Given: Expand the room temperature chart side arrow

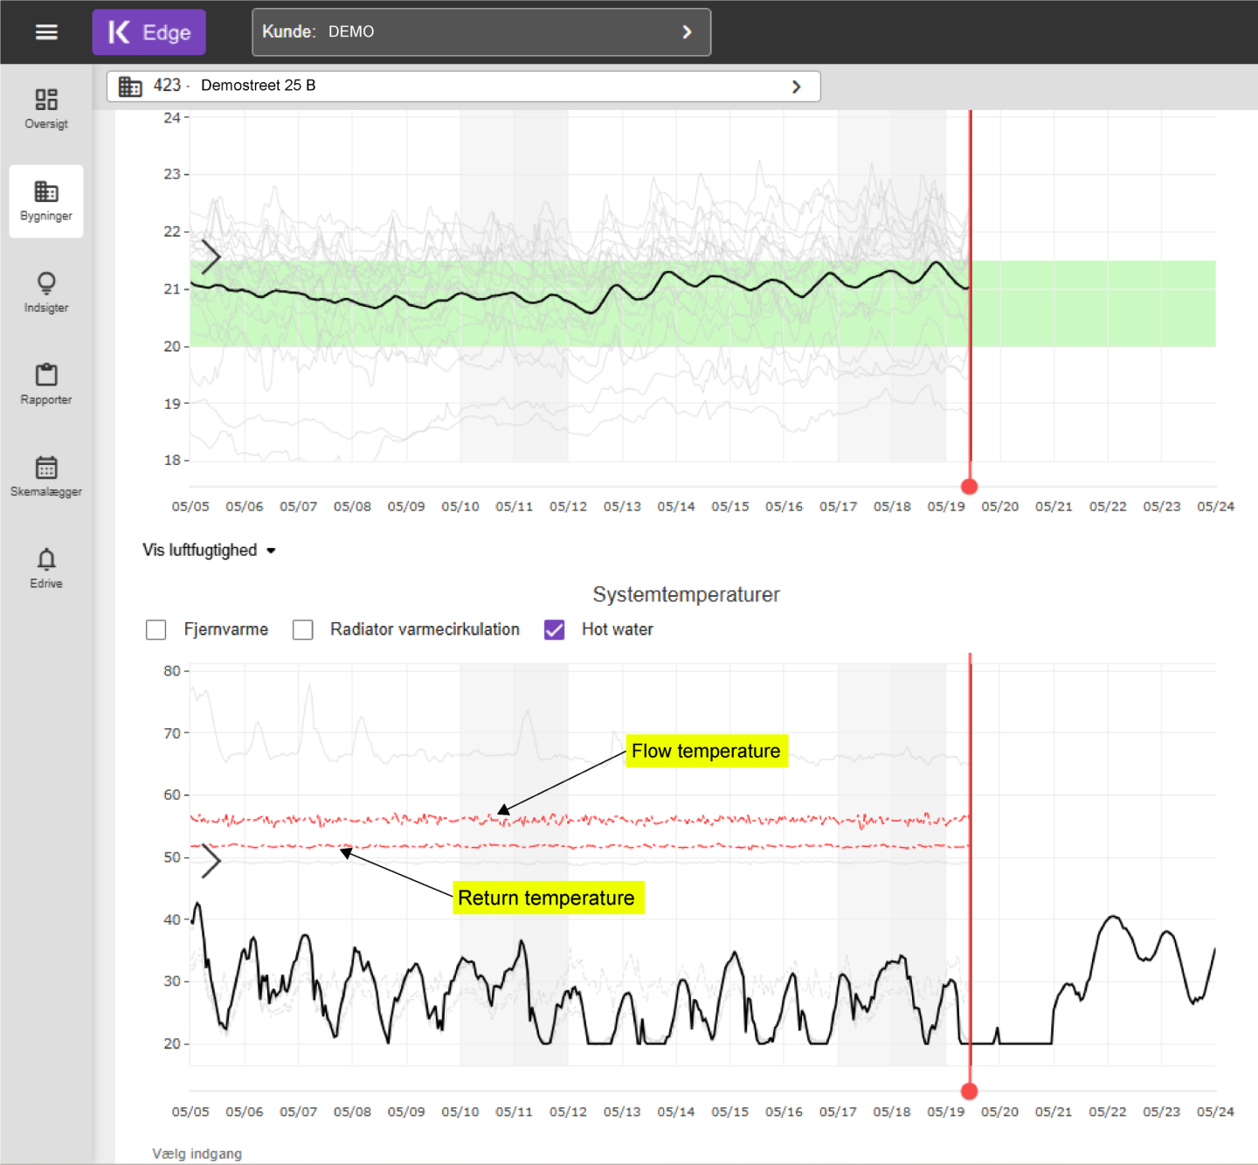Looking at the screenshot, I should coord(211,257).
